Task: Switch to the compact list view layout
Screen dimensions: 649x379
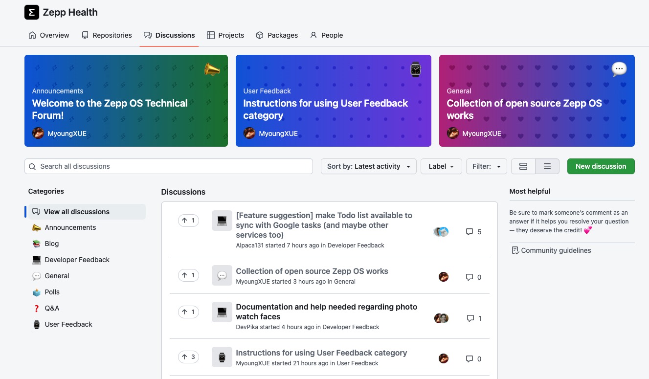Action: (x=547, y=166)
